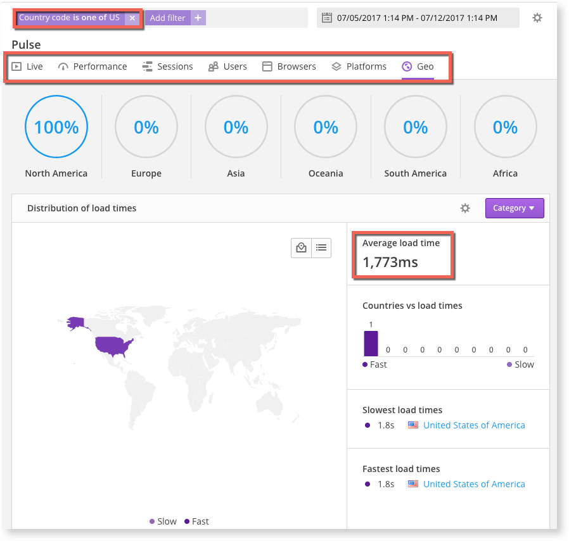Open the Distribution of load times gear
Image resolution: width=569 pixels, height=541 pixels.
tap(465, 208)
